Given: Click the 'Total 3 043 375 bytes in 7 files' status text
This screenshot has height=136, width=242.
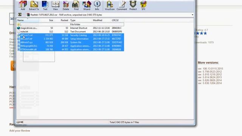Looking at the screenshot, I should click(124, 122).
